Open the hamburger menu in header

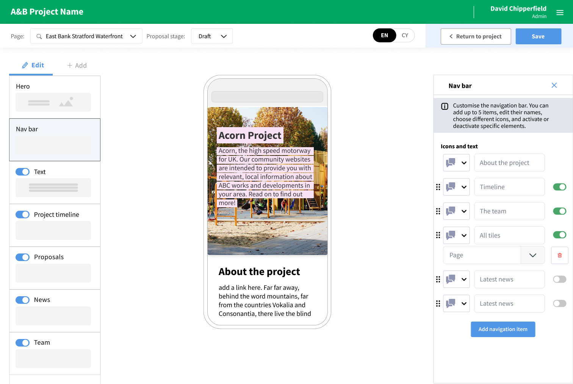(x=560, y=12)
